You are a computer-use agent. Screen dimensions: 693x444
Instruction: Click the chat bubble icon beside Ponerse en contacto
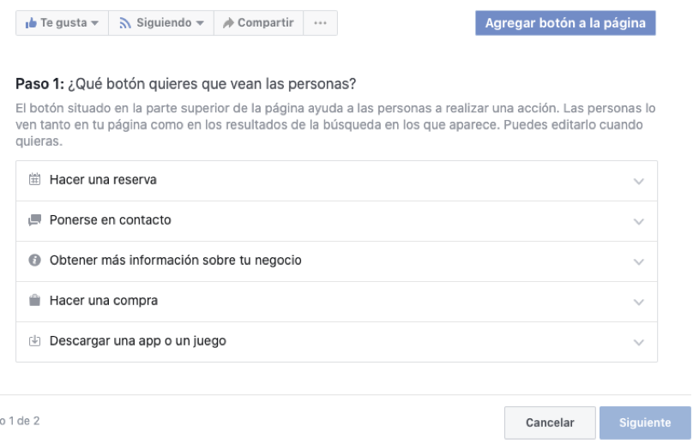tap(35, 220)
